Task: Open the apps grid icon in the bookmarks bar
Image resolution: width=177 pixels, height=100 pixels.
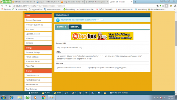Action: [x=2, y=9]
